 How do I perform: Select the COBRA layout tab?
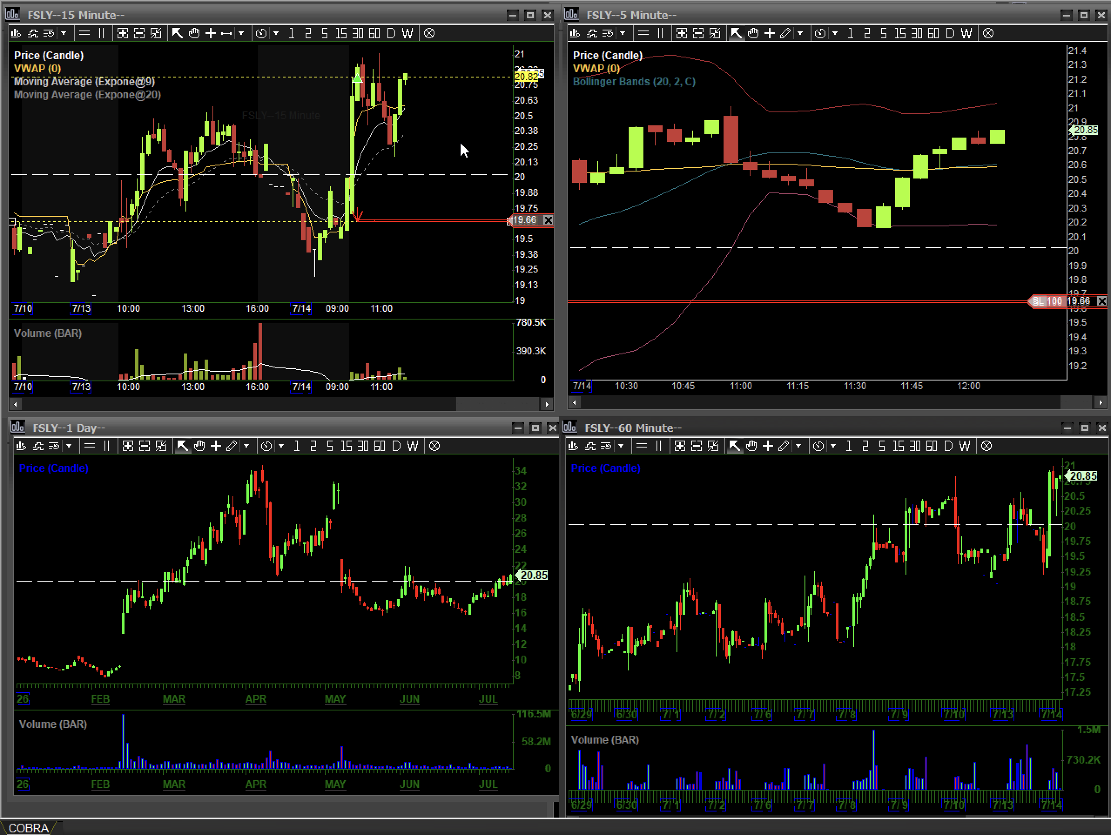tap(29, 828)
